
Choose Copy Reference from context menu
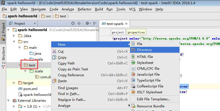[90, 75]
